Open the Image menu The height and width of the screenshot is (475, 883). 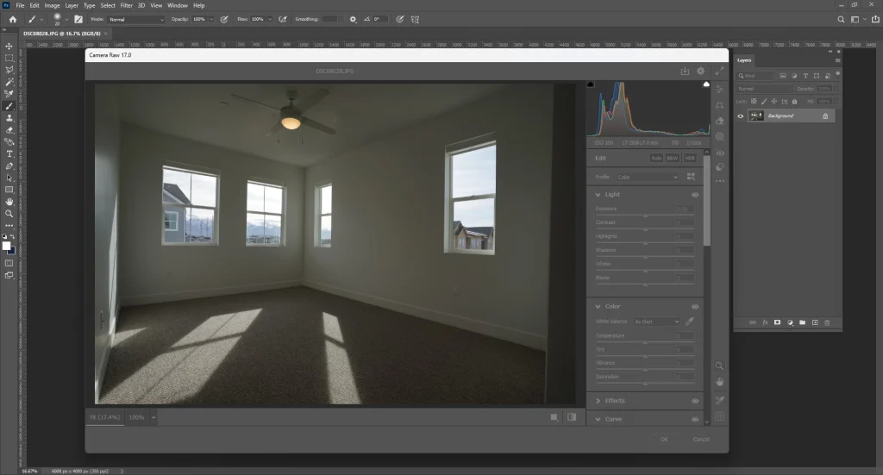pyautogui.click(x=53, y=5)
